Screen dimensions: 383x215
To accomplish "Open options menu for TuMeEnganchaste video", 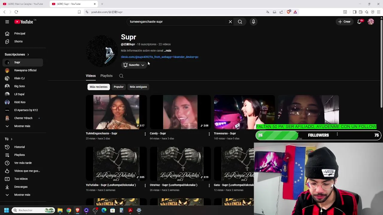I will coord(145,134).
